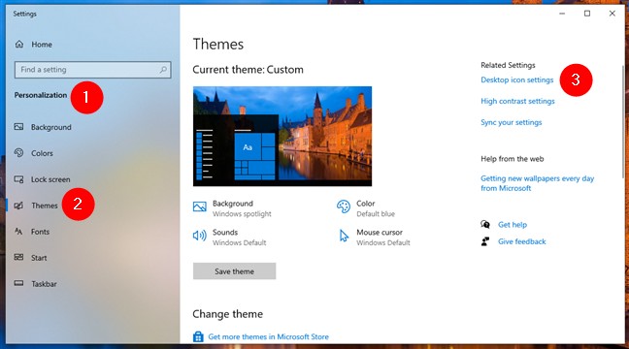Open the Start settings page
The height and width of the screenshot is (349, 629).
(x=39, y=258)
